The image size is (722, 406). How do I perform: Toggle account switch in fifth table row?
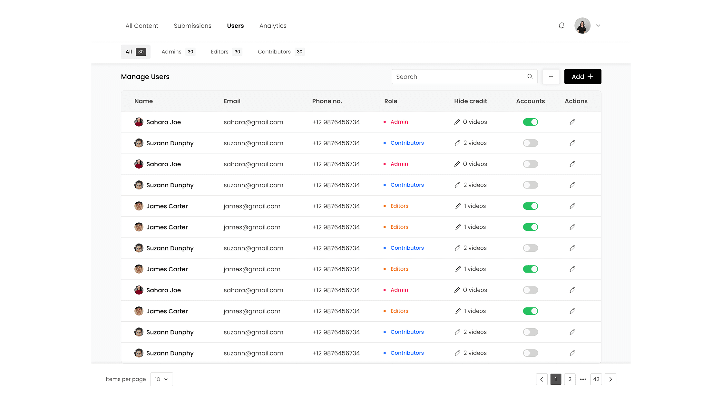click(530, 206)
